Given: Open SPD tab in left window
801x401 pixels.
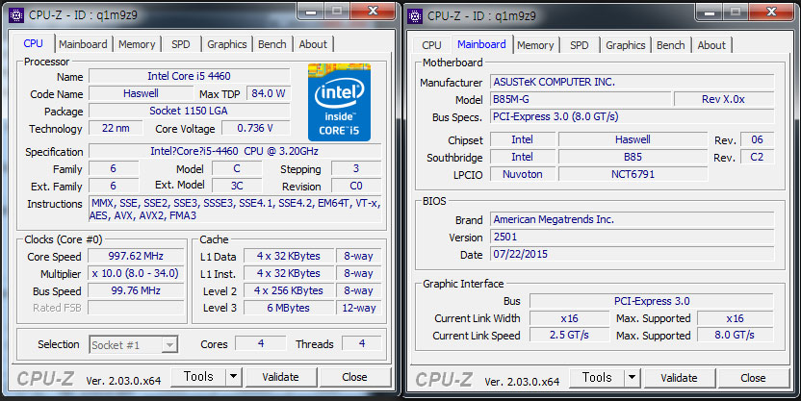Looking at the screenshot, I should pyautogui.click(x=181, y=44).
